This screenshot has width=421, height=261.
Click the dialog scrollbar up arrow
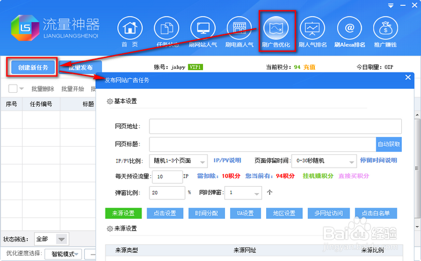coord(417,115)
